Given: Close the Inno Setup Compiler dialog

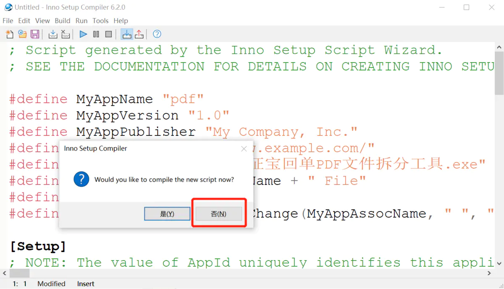Looking at the screenshot, I should click(x=244, y=148).
